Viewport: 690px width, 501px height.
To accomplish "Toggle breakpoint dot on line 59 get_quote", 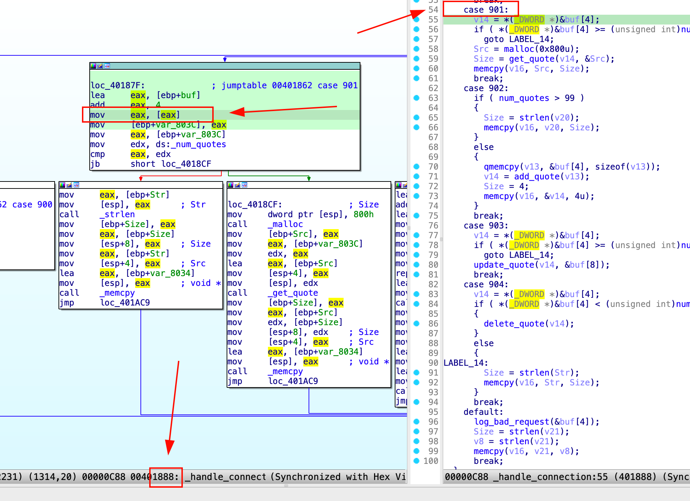I will pos(416,59).
